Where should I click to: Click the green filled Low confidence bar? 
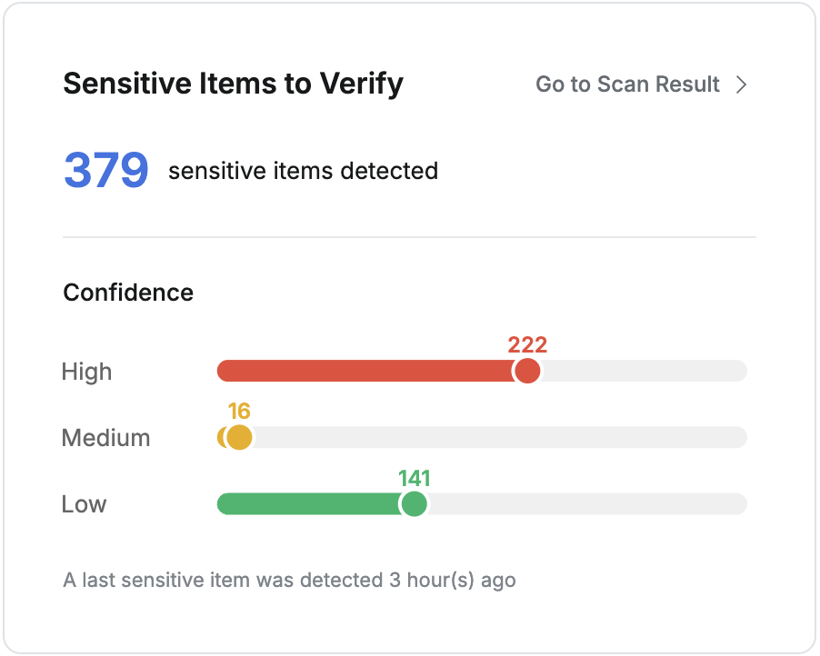(x=309, y=503)
